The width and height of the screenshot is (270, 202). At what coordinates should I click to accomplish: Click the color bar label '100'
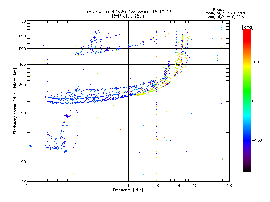[x=255, y=62]
